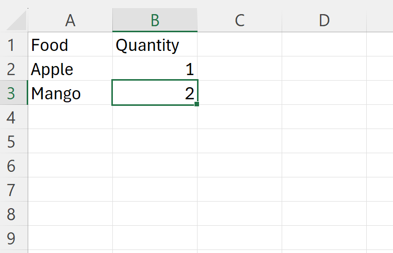Click the Quantity header cell

click(x=155, y=45)
